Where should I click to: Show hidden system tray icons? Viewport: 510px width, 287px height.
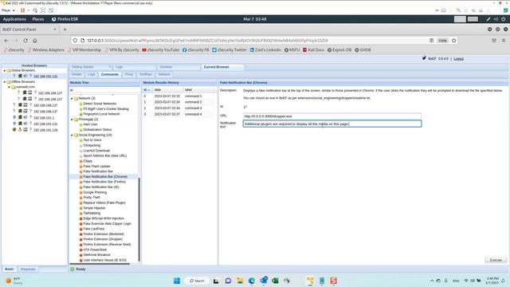(x=432, y=281)
